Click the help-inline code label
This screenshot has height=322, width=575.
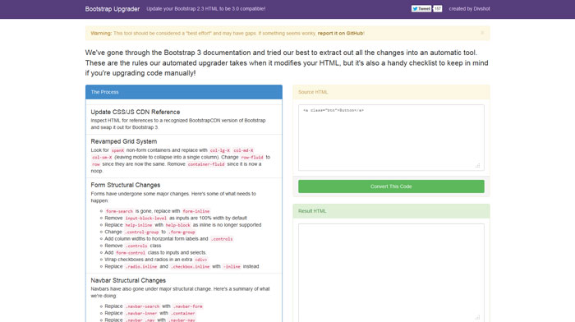click(139, 225)
